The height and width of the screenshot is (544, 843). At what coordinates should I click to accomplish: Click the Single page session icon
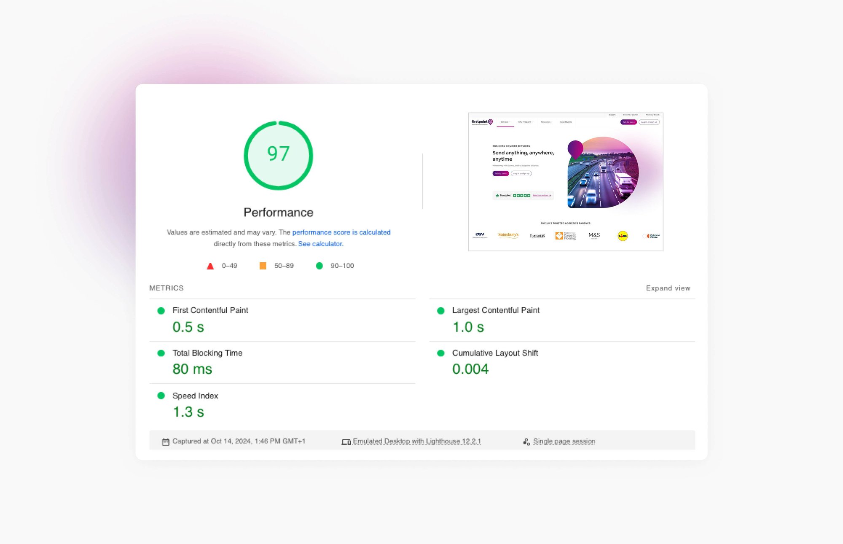click(x=526, y=442)
